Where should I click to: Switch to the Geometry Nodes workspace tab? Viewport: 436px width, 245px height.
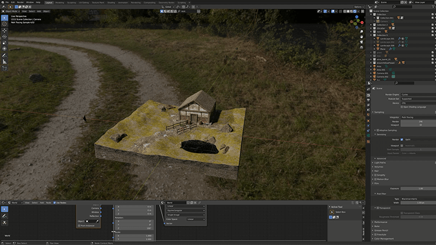pos(167,2)
